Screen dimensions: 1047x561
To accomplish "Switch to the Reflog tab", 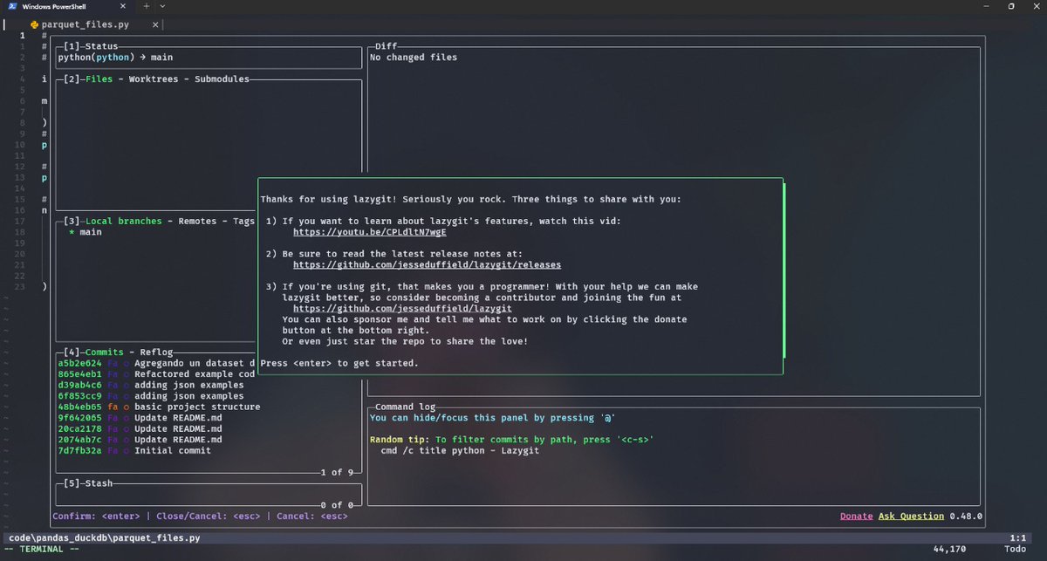I will 157,352.
